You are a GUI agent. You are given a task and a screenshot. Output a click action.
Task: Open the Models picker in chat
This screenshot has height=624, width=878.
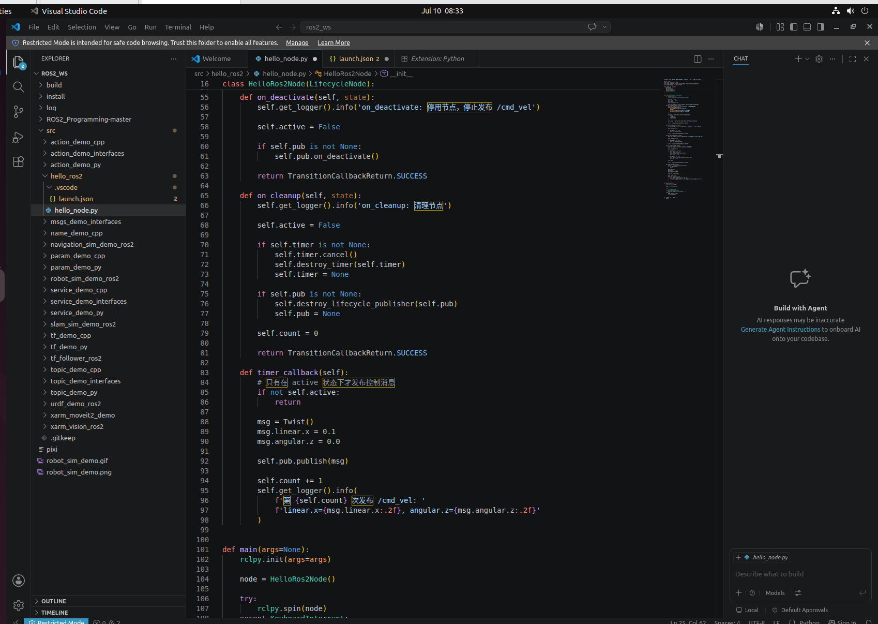point(775,593)
